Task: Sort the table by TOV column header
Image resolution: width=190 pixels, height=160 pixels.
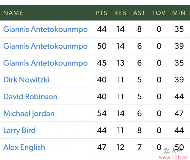Action: point(159,13)
